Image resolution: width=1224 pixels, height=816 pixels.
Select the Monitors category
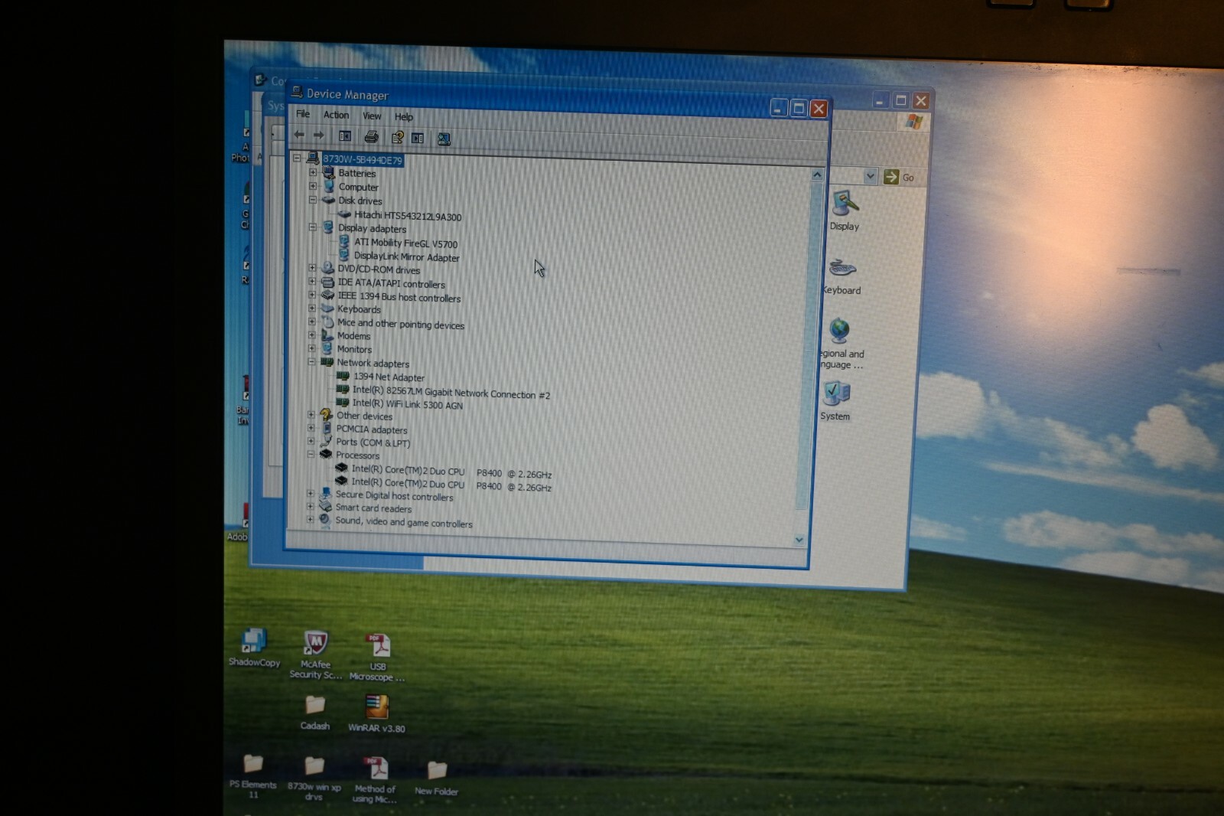point(354,349)
